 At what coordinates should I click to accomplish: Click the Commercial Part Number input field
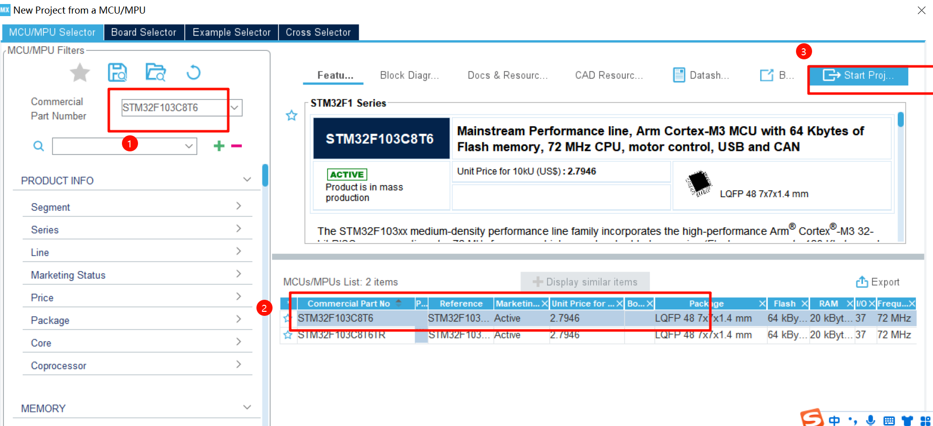(x=175, y=108)
